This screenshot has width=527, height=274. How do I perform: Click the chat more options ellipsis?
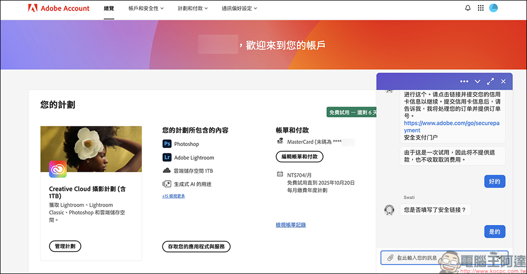[464, 82]
